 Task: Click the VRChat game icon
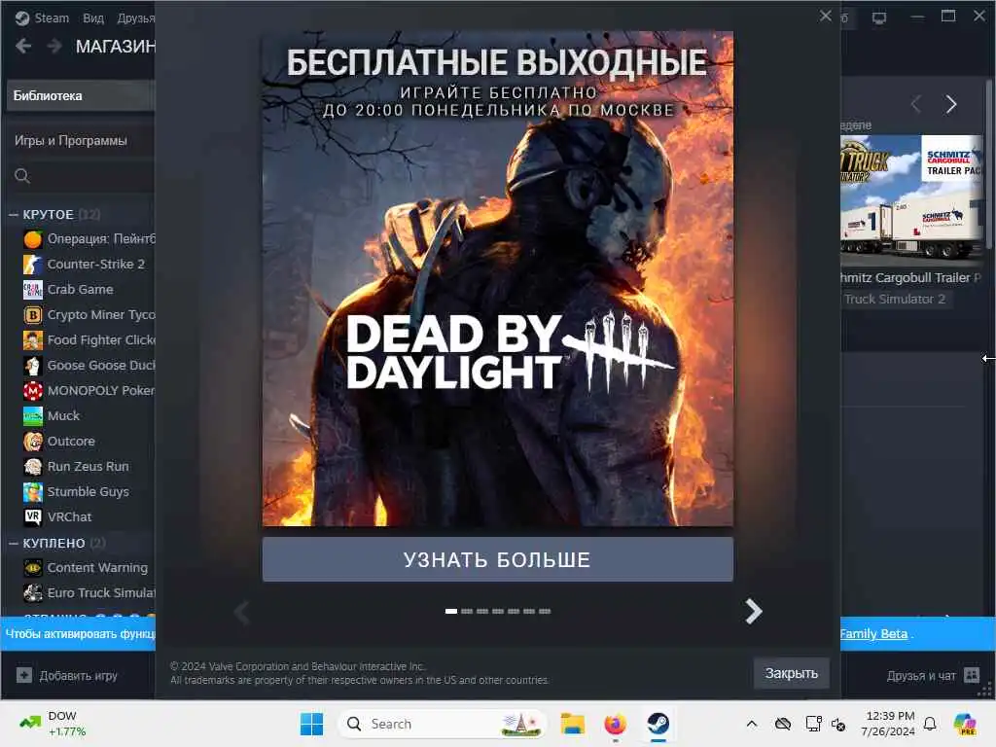(x=33, y=517)
